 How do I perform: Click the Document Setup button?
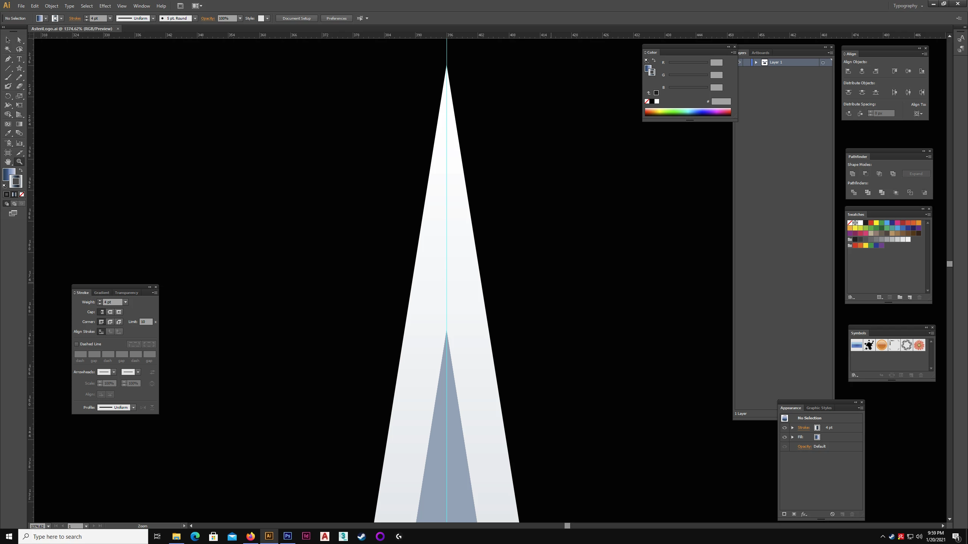click(296, 18)
